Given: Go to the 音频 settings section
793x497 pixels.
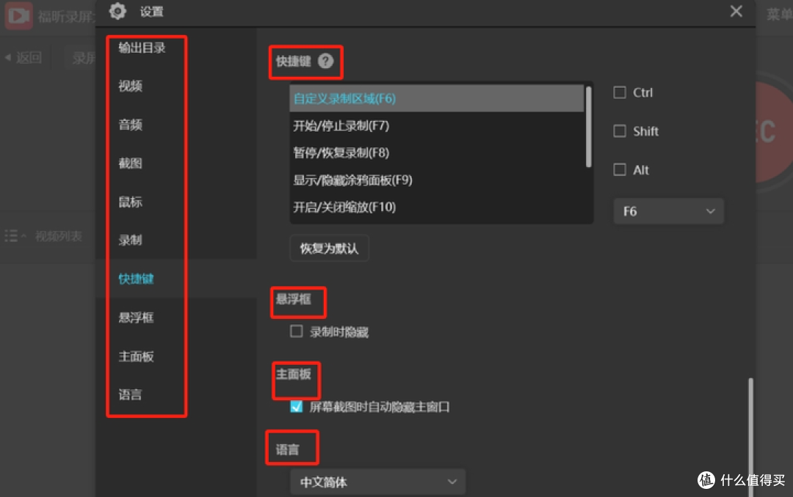Looking at the screenshot, I should [x=130, y=125].
